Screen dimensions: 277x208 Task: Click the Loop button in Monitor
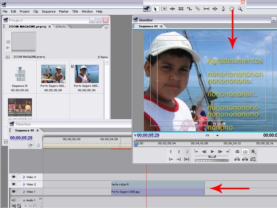[237, 152]
